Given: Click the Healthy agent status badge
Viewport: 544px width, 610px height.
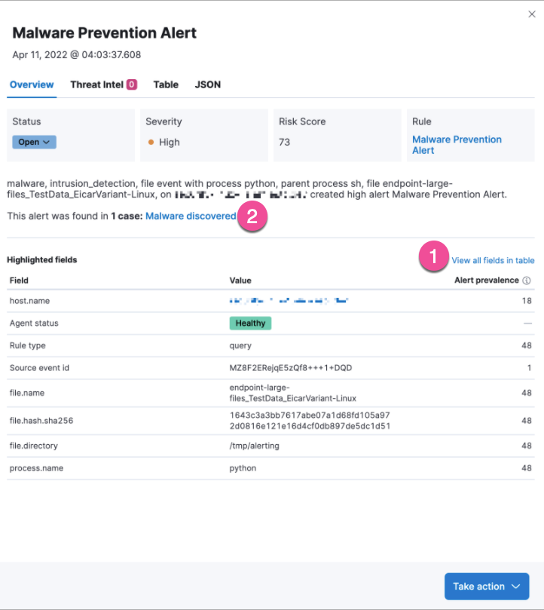Looking at the screenshot, I should click(250, 323).
